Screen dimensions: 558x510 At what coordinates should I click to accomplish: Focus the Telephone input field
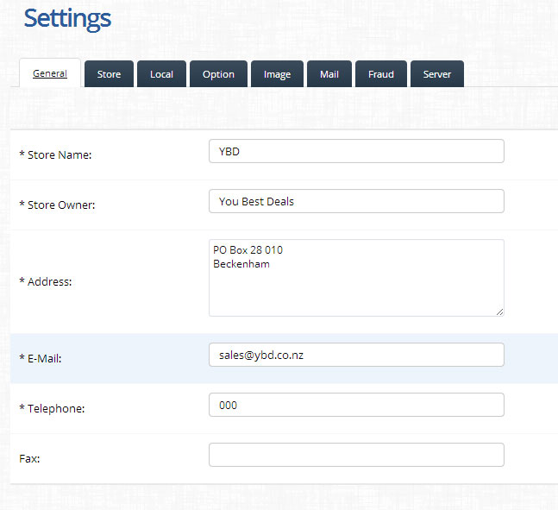tap(356, 405)
